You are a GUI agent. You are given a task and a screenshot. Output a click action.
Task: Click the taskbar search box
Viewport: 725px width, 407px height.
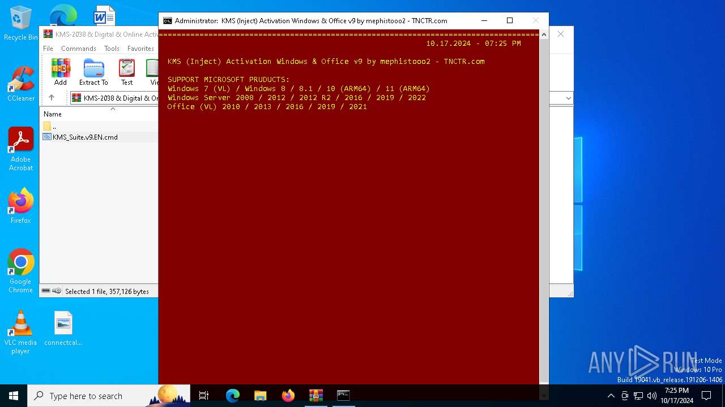pos(109,396)
